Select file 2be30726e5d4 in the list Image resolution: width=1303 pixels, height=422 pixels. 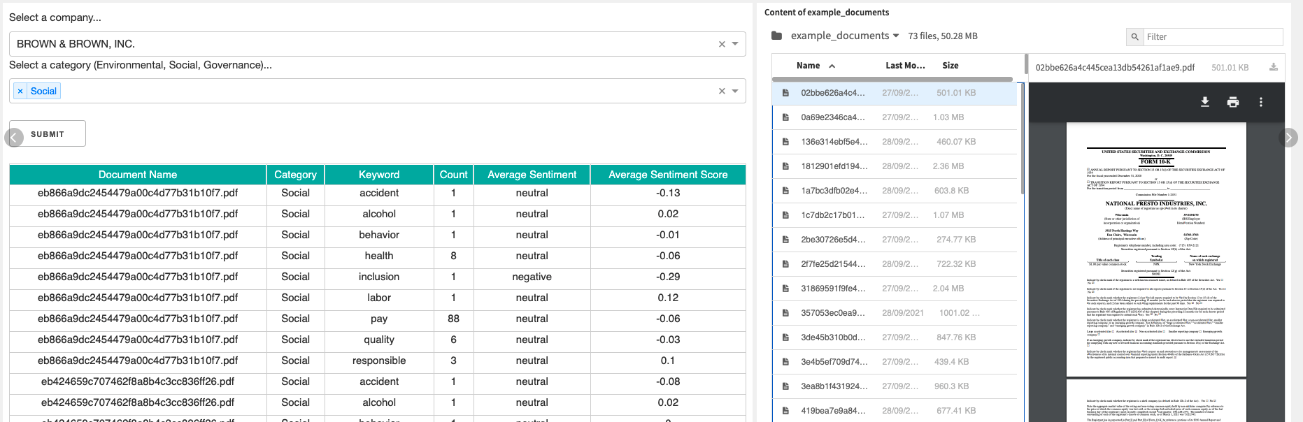click(895, 240)
